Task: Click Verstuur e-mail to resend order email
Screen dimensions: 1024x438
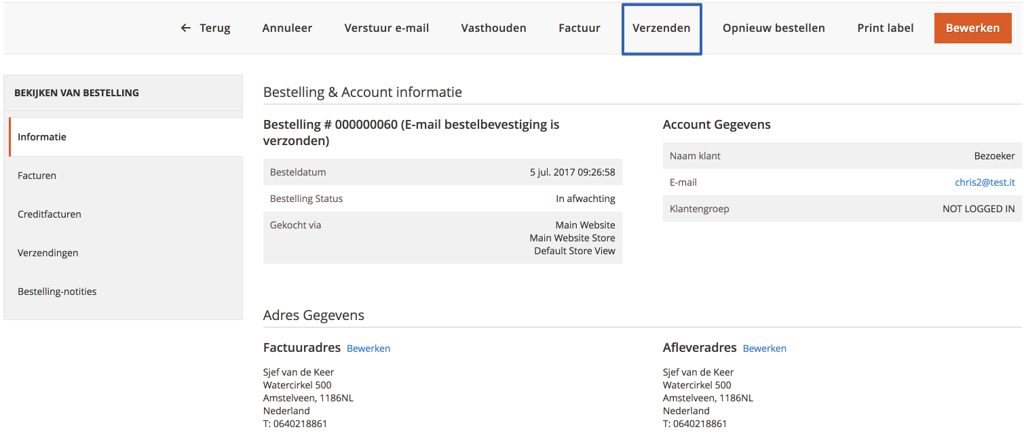Action: [386, 28]
